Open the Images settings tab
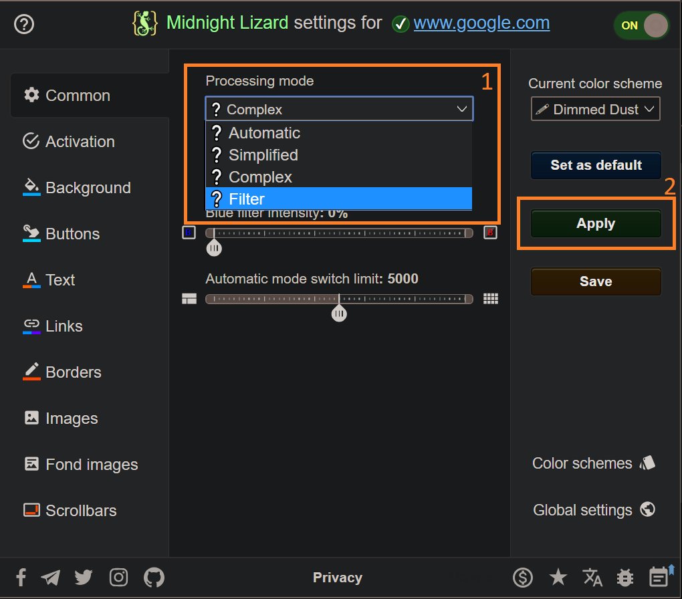 point(60,418)
